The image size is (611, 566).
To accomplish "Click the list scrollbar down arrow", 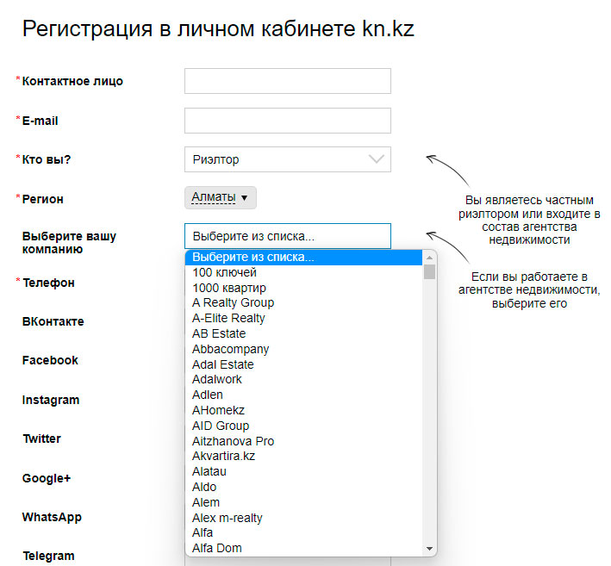I will click(429, 549).
